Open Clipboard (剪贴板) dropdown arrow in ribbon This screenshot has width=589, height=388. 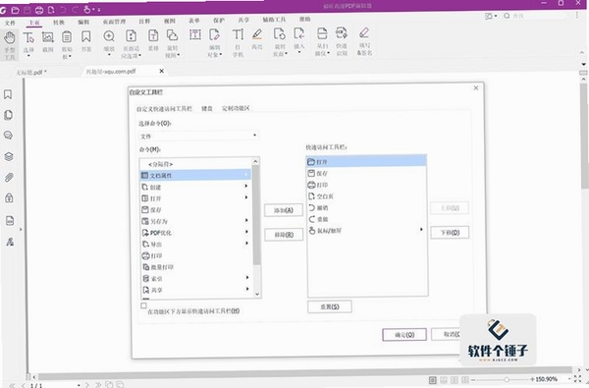(70, 56)
